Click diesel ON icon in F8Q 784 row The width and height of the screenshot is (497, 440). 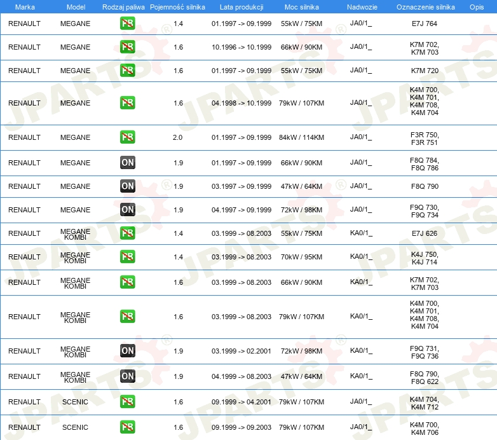[127, 163]
